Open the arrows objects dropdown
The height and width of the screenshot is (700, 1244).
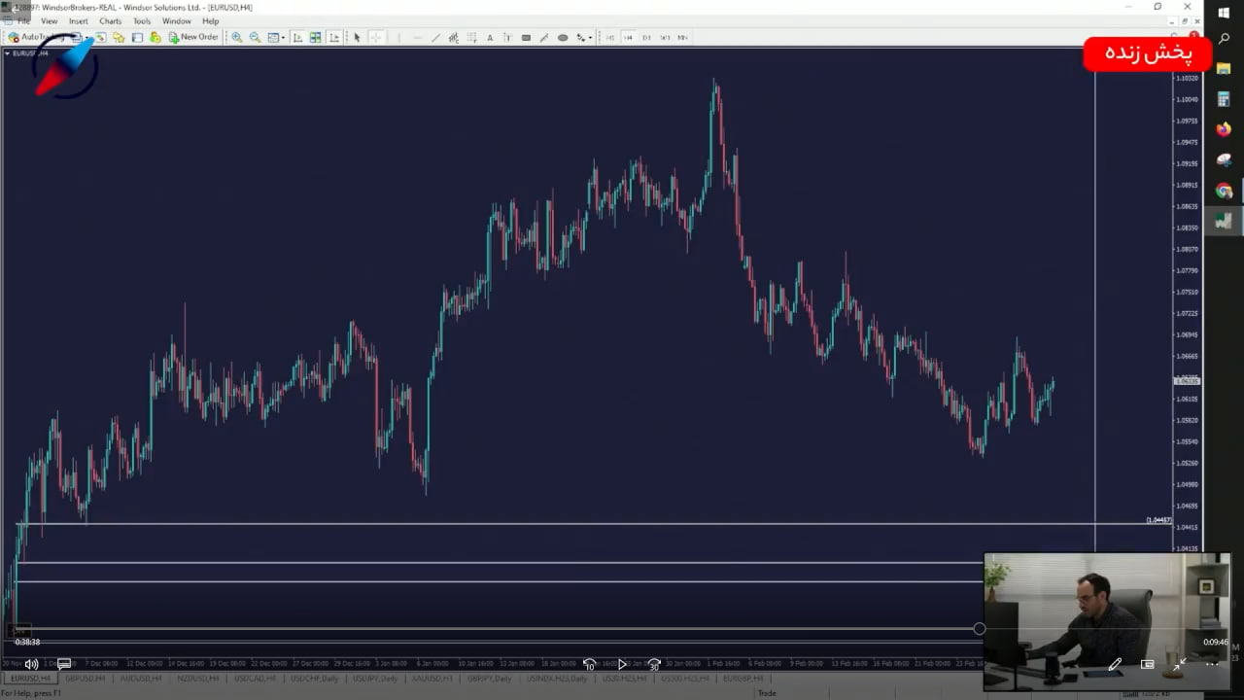point(590,38)
